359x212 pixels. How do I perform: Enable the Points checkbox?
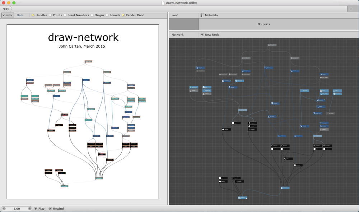(x=50, y=15)
